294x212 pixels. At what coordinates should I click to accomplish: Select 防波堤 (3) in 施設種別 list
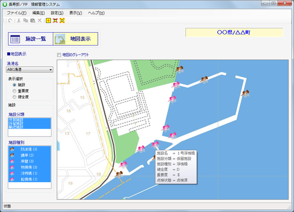[28, 149]
